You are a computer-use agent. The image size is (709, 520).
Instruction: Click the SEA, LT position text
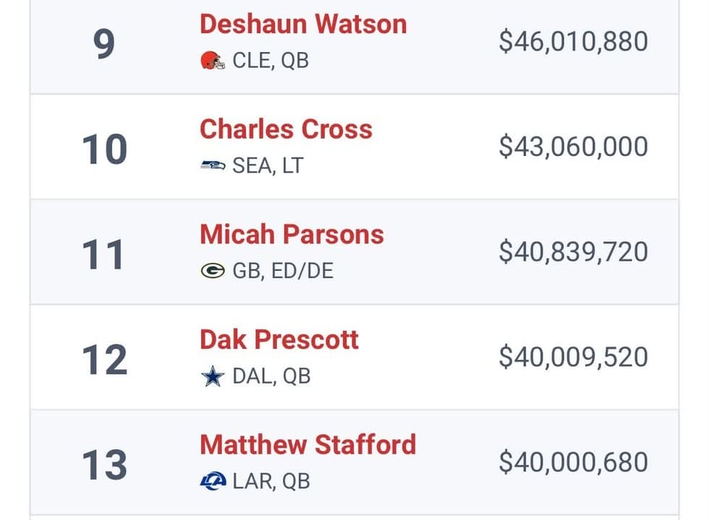click(268, 165)
